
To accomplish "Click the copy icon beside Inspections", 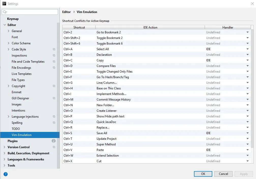I will click(x=54, y=56).
